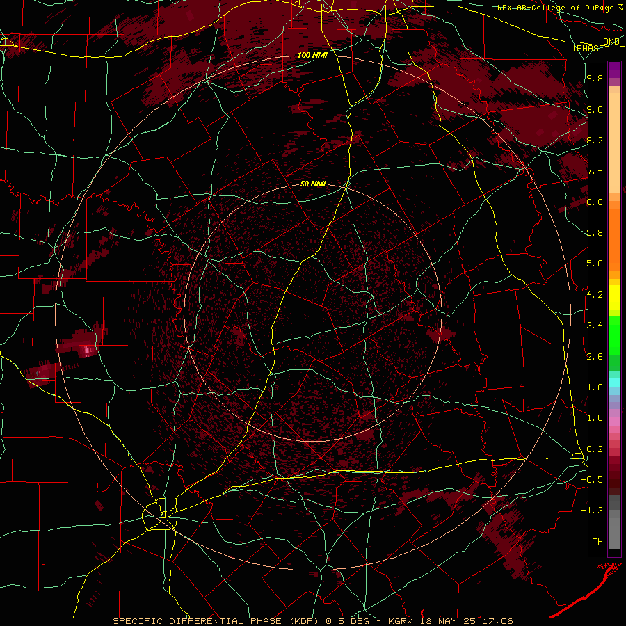Click the 2.6 color scale value
Screen dimensions: 626x626
point(595,357)
